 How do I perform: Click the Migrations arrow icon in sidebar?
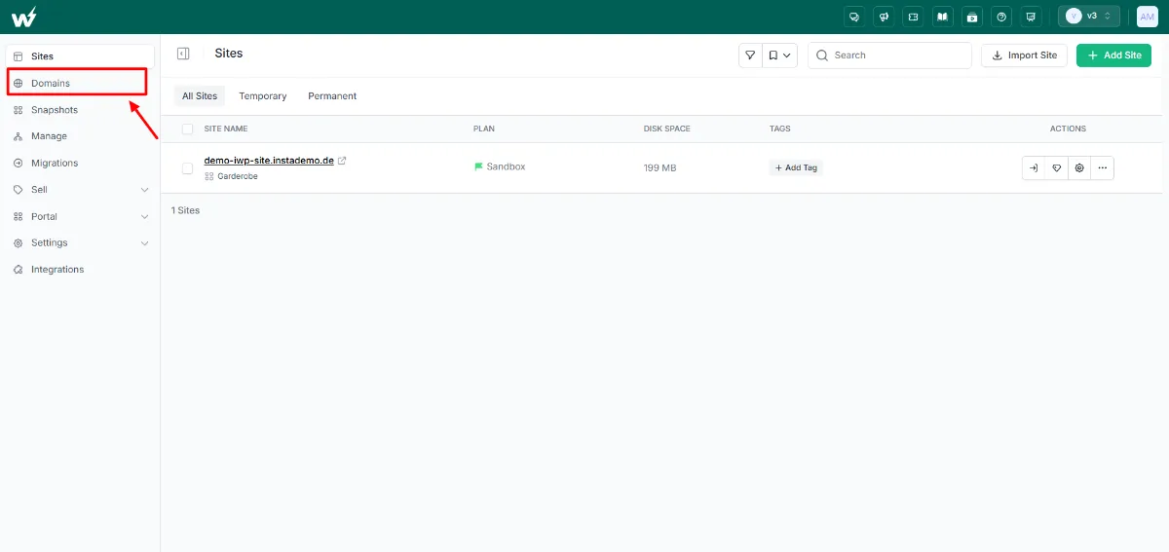19,164
